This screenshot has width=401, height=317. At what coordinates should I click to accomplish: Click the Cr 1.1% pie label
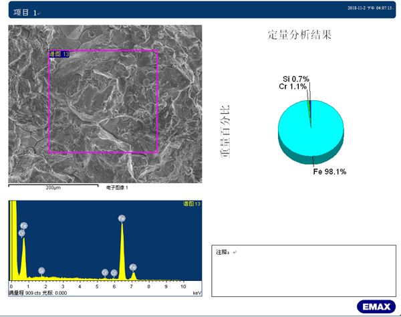[292, 86]
